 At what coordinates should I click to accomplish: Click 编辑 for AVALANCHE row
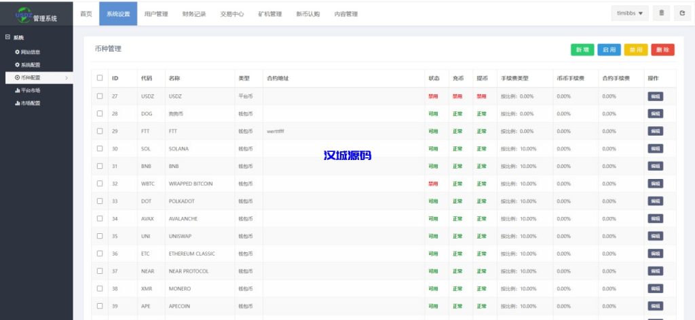[655, 219]
